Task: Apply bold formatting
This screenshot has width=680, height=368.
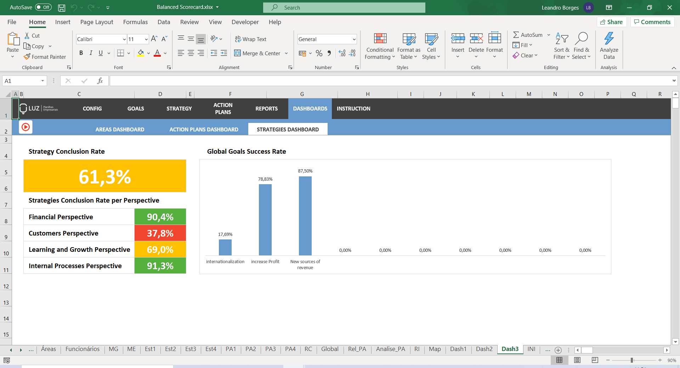Action: (x=81, y=53)
